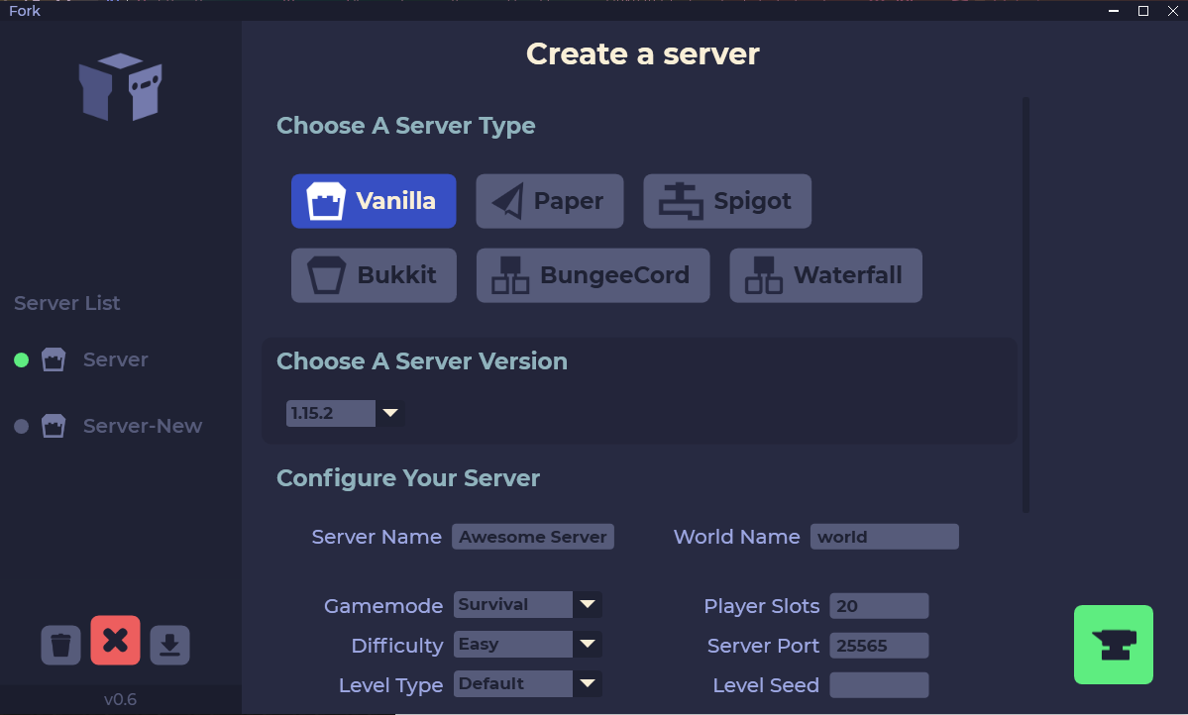Click the trash can delete icon
The height and width of the screenshot is (715, 1188).
pos(60,646)
